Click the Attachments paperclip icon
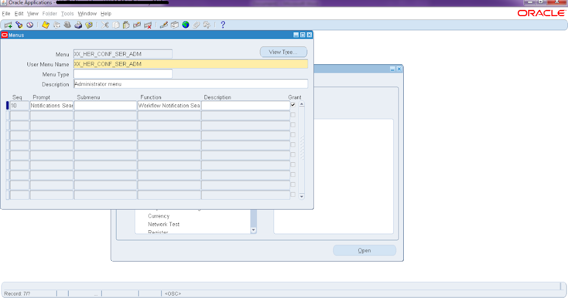This screenshot has width=568, height=298. point(196,25)
